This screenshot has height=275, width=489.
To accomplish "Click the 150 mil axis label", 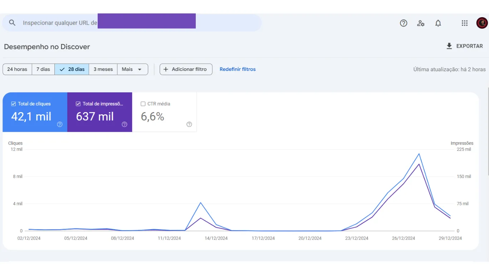I will tap(464, 177).
